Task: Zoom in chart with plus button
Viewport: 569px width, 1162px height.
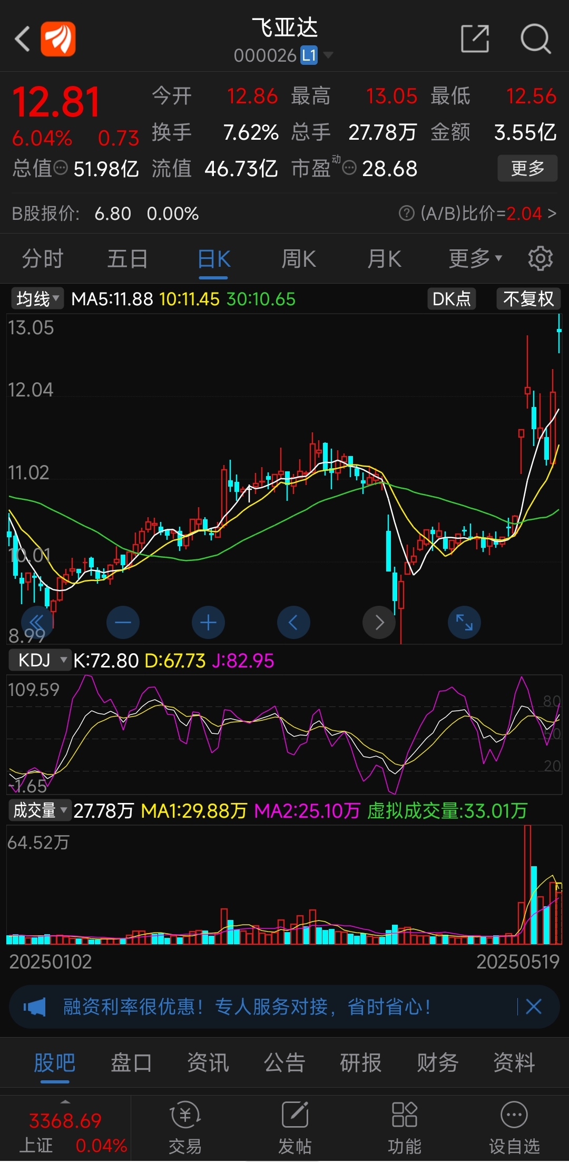Action: point(208,623)
